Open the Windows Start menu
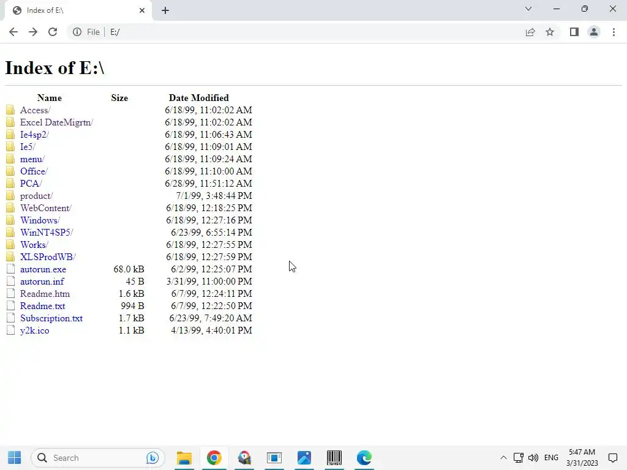627x470 pixels. [x=15, y=458]
